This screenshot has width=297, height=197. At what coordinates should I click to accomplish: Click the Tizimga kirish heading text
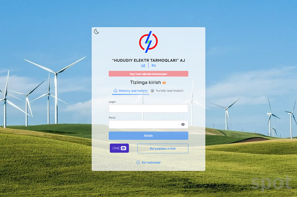point(145,82)
